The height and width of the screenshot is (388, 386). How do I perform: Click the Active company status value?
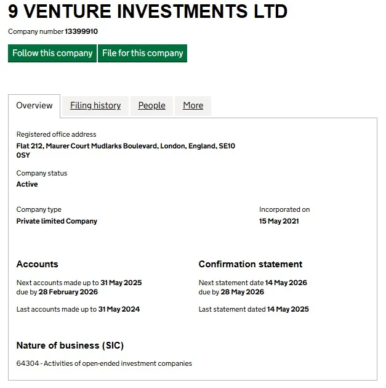point(27,184)
